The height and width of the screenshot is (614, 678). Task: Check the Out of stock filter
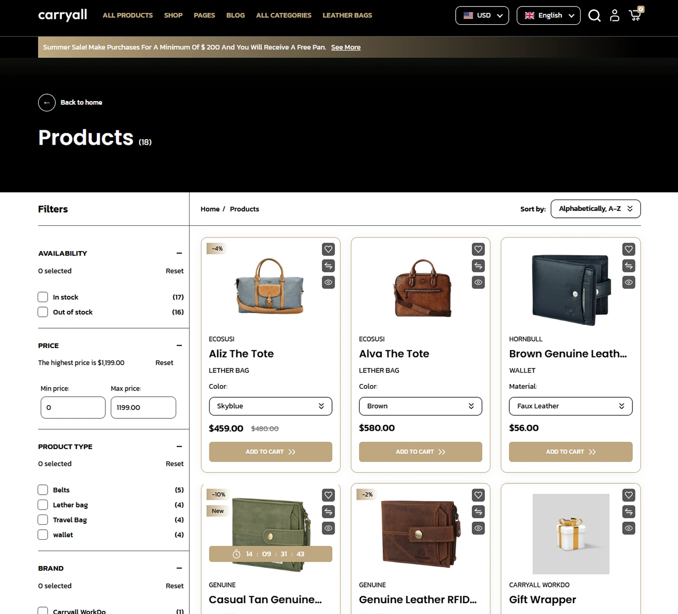43,312
